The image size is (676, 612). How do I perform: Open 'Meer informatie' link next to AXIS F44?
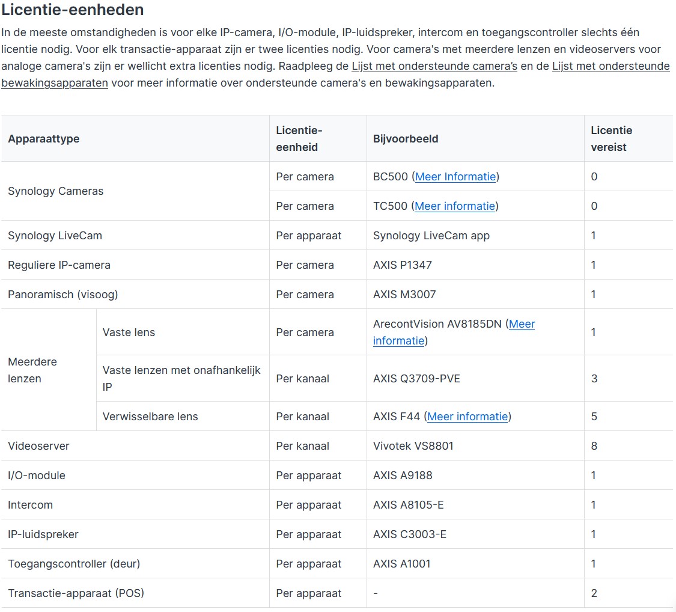coord(467,417)
